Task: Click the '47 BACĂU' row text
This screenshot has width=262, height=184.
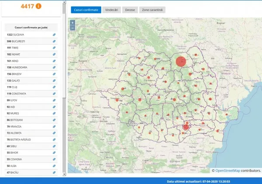Action: pyautogui.click(x=13, y=172)
